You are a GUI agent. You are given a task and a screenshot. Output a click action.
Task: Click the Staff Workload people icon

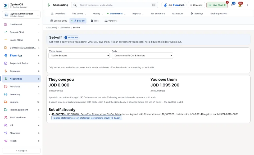point(6,118)
